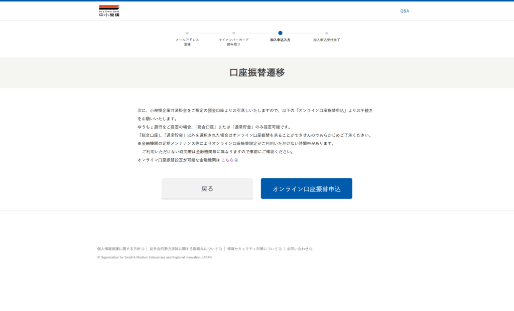Viewport: 514px width, 311px height.
Task: Click external-link icon next to こちら
Action: click(236, 160)
